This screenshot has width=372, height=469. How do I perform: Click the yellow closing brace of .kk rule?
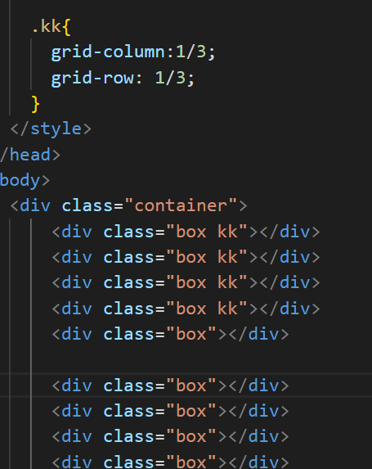35,105
